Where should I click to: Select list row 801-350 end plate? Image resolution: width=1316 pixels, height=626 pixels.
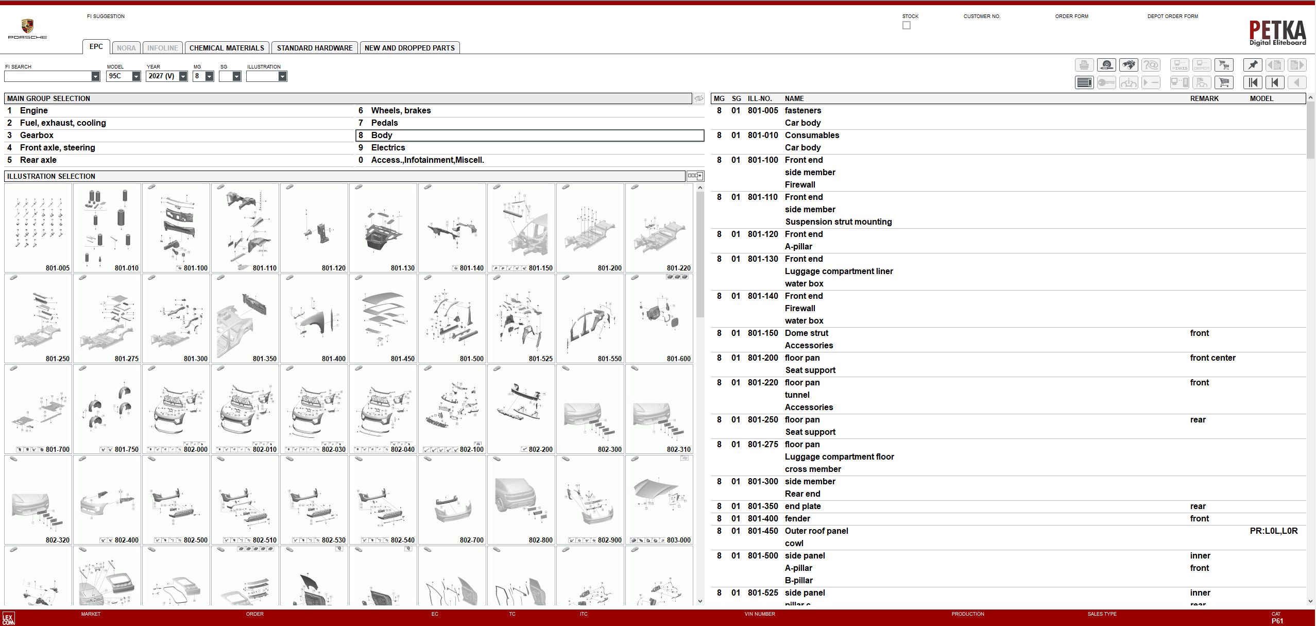point(1009,506)
